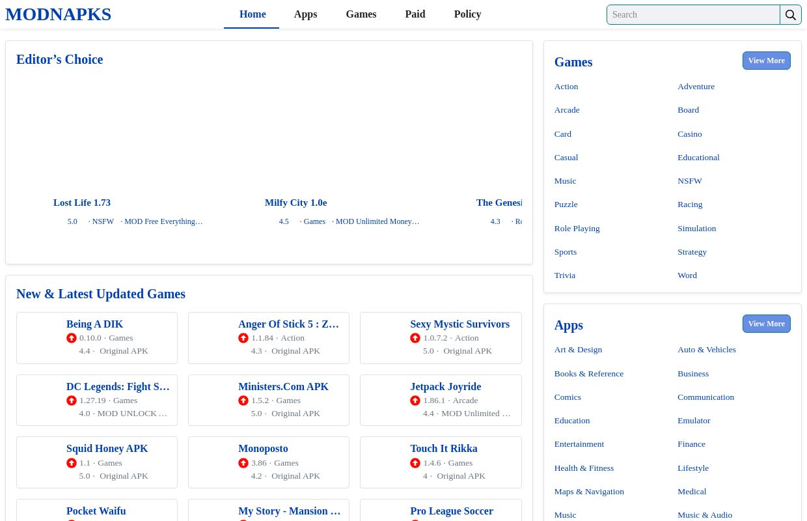
Task: Open the Policy page from the top menu
Action: [x=467, y=14]
